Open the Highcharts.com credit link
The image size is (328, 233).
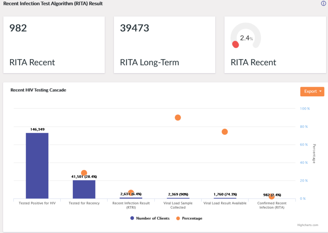(x=307, y=225)
